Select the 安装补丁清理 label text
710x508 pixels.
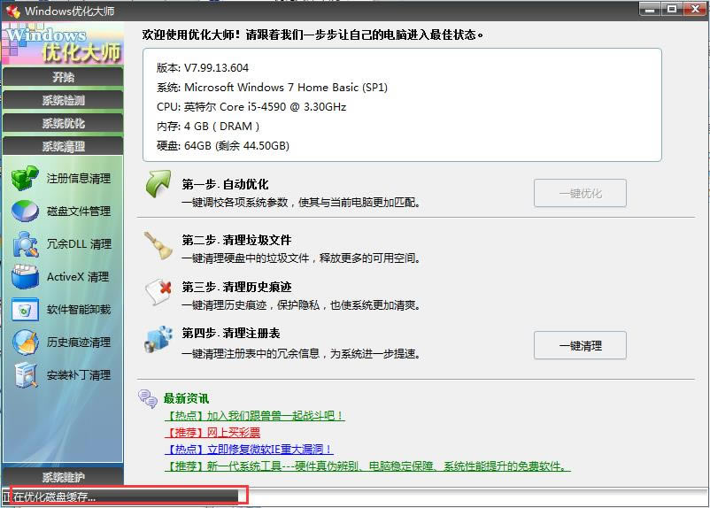coord(79,375)
